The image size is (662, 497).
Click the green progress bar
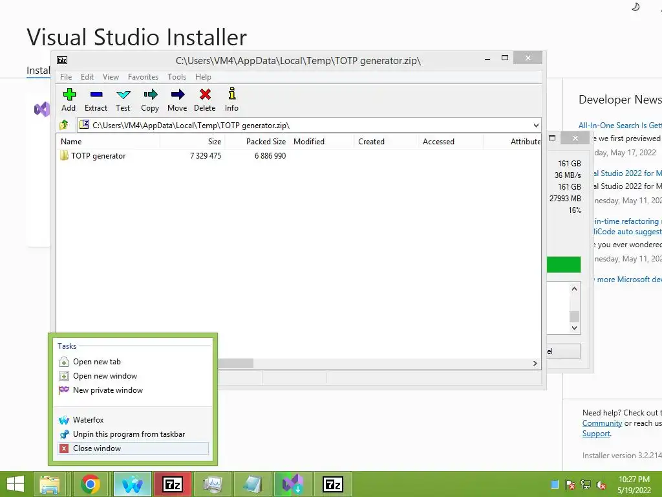564,265
